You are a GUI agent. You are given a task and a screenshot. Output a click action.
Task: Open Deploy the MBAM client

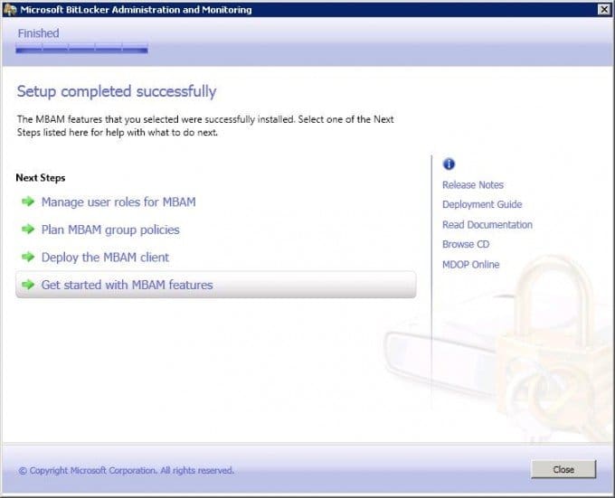pos(105,258)
